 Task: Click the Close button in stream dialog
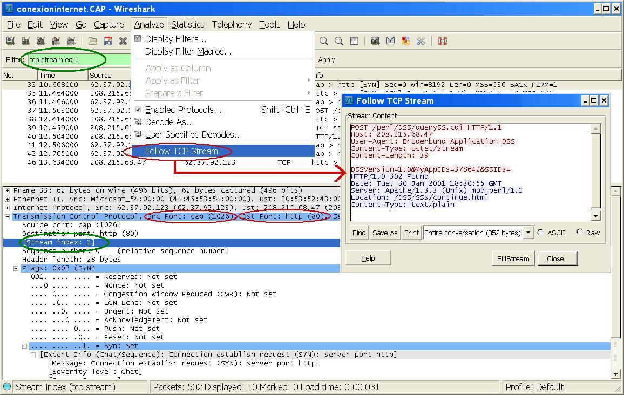[x=557, y=258]
